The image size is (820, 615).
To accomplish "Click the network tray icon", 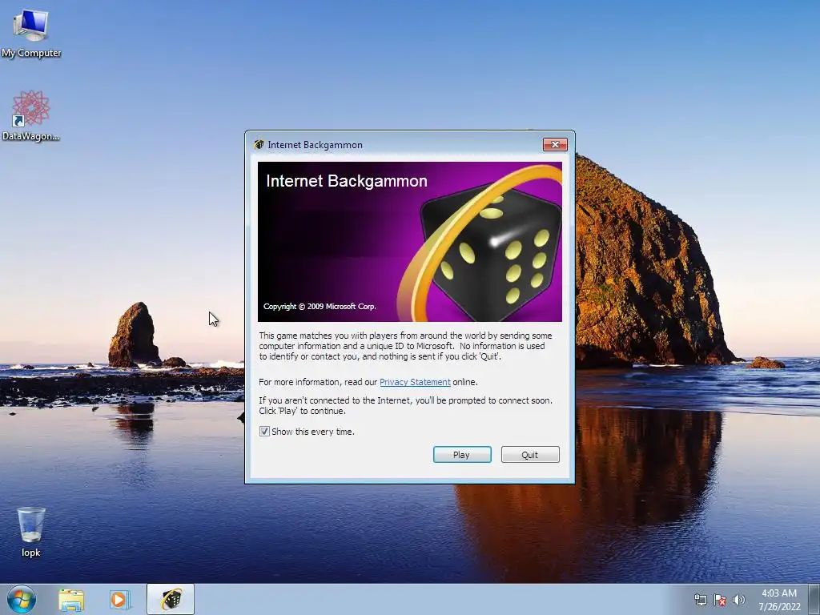I will (700, 600).
